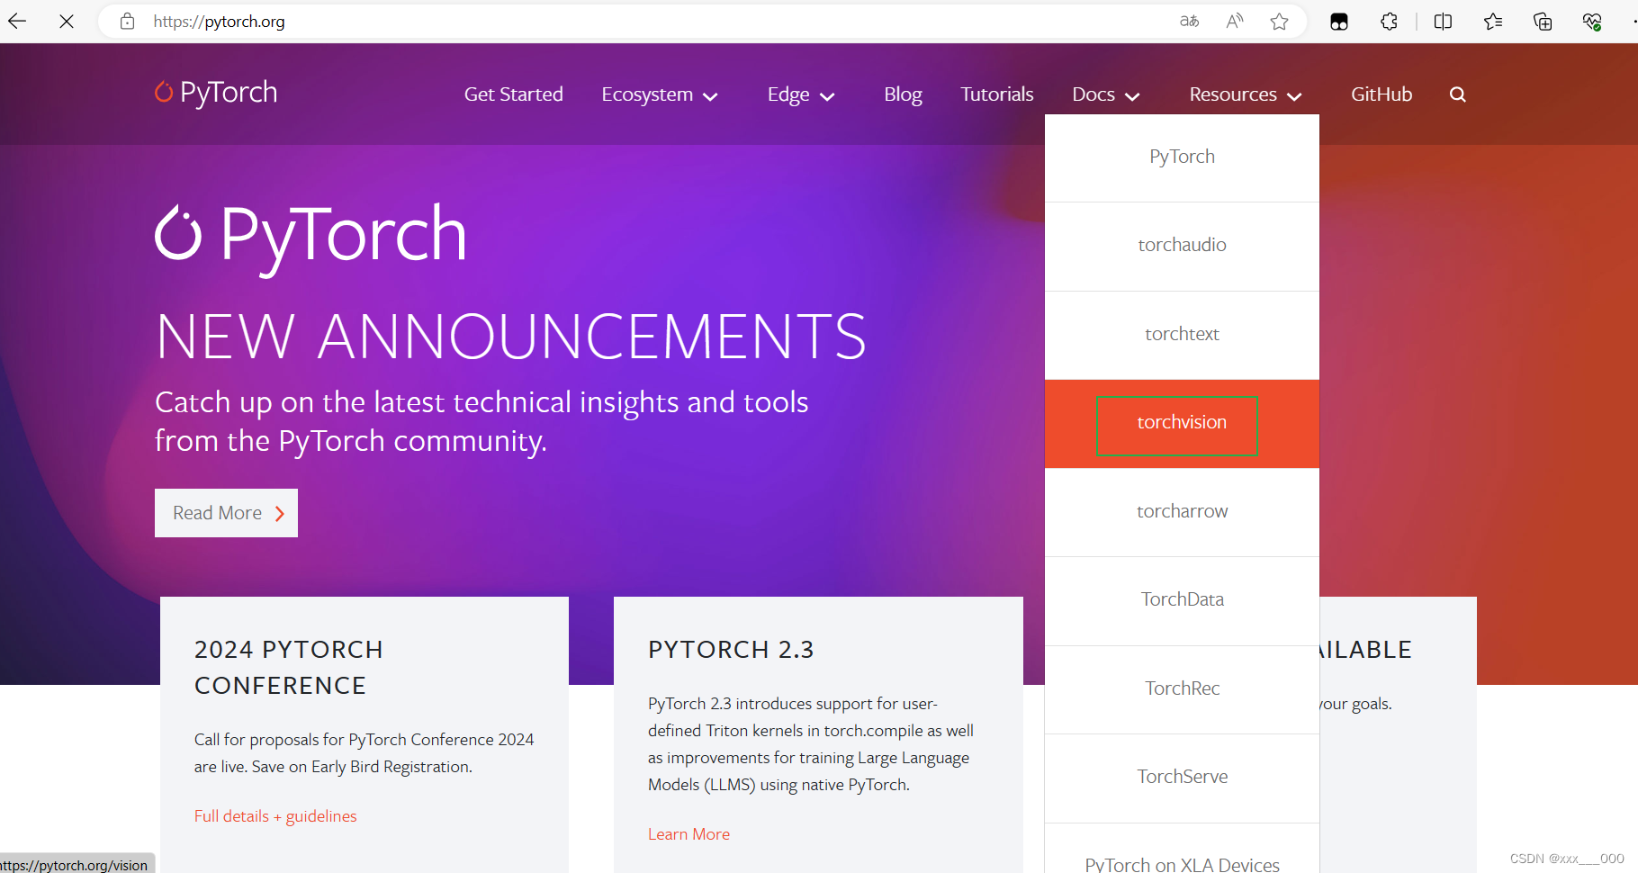Image resolution: width=1638 pixels, height=873 pixels.
Task: Expand the Resources dropdown
Action: point(1245,94)
